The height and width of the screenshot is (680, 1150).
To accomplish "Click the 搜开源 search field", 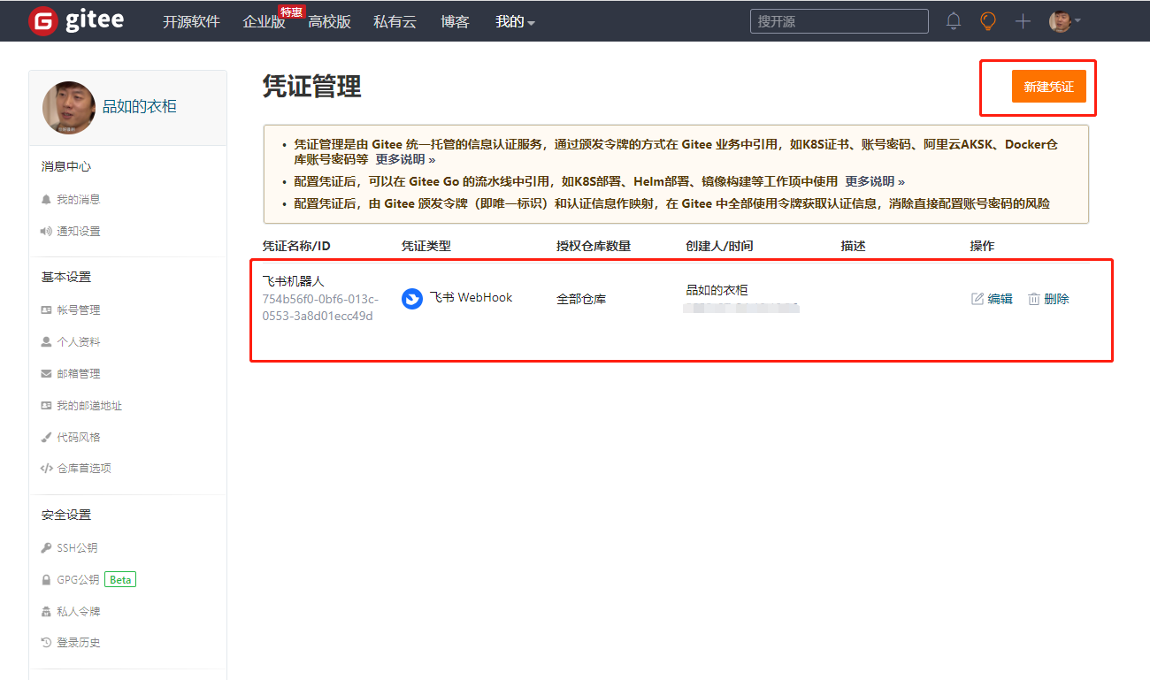I will click(839, 21).
